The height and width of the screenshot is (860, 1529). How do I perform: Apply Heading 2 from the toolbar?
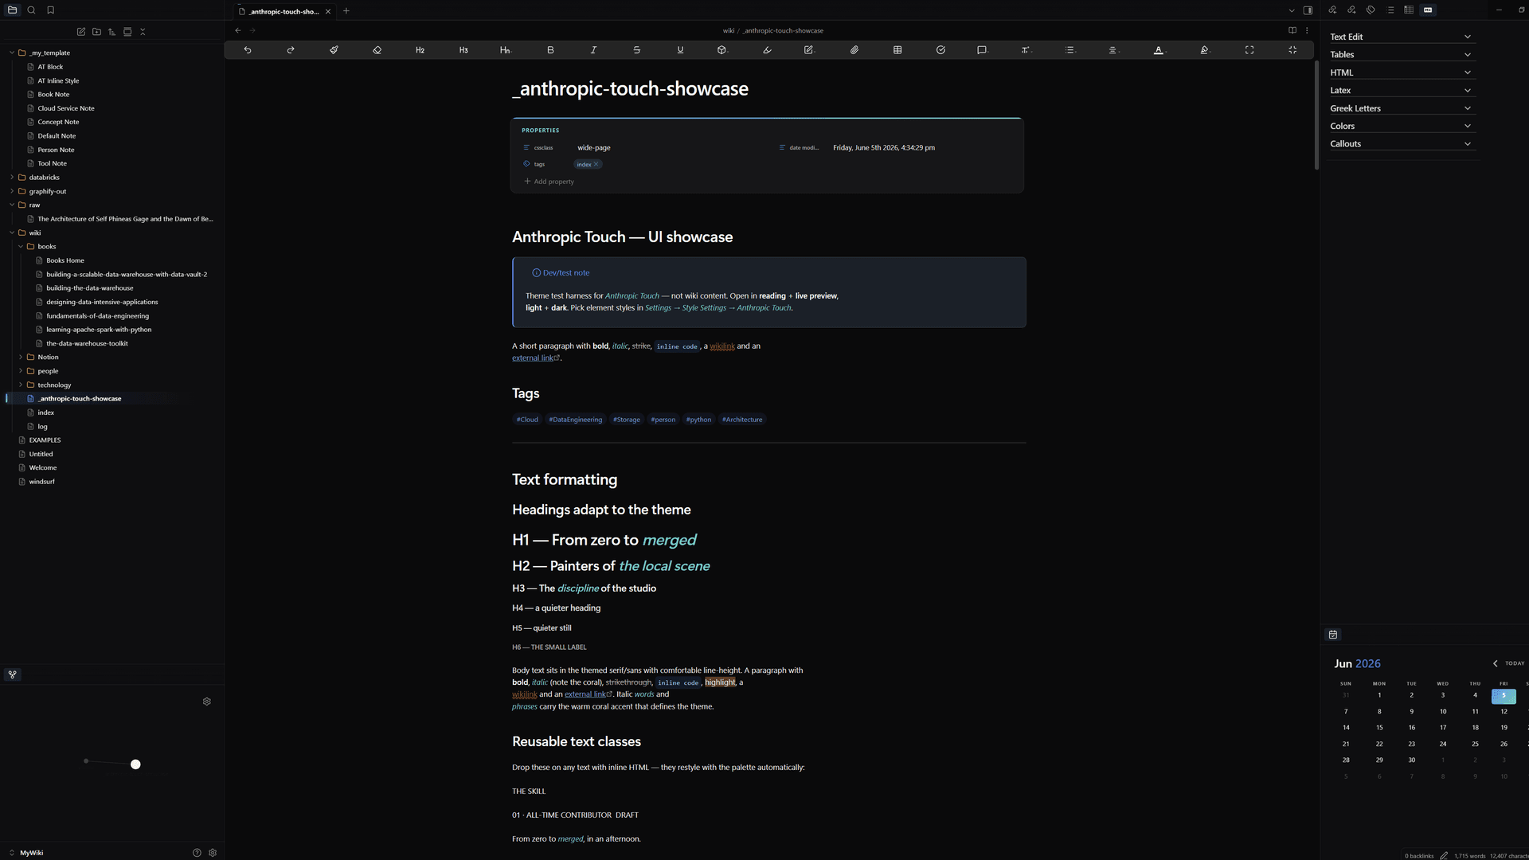pyautogui.click(x=420, y=50)
